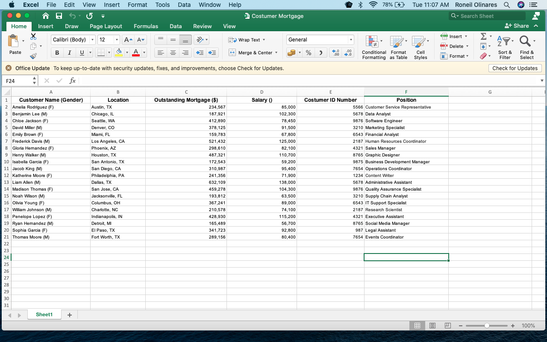This screenshot has width=547, height=342.
Task: Click the Increase Indent icon
Action: point(212,53)
